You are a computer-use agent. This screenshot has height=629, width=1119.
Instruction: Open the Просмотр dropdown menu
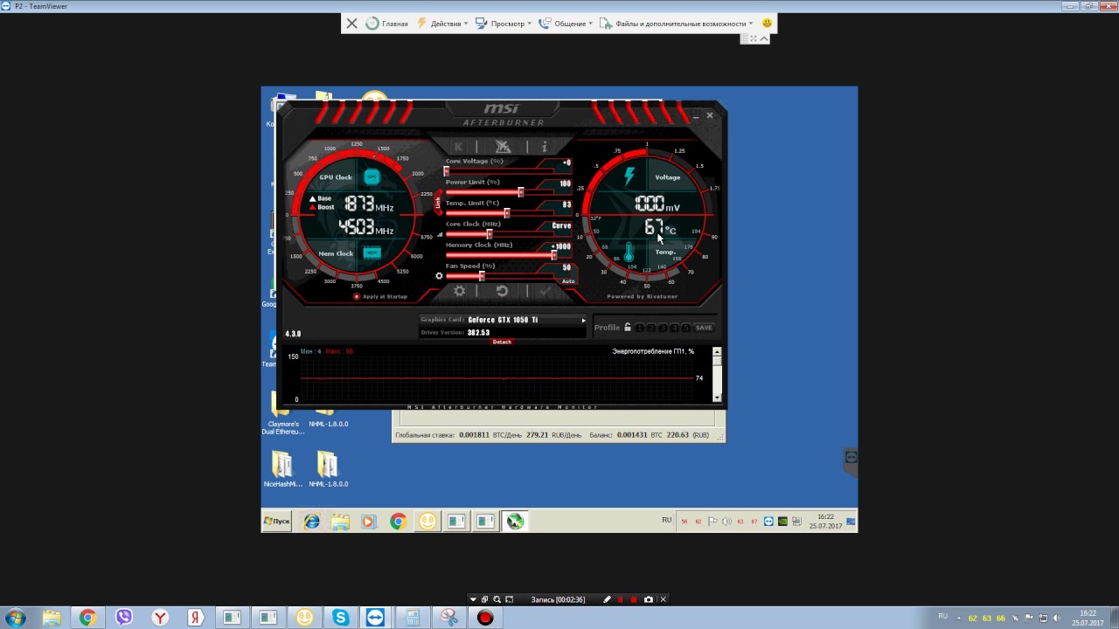tap(503, 24)
